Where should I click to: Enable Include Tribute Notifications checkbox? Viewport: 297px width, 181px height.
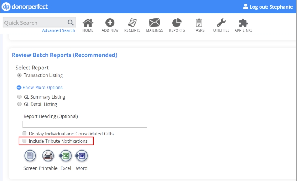(x=25, y=141)
